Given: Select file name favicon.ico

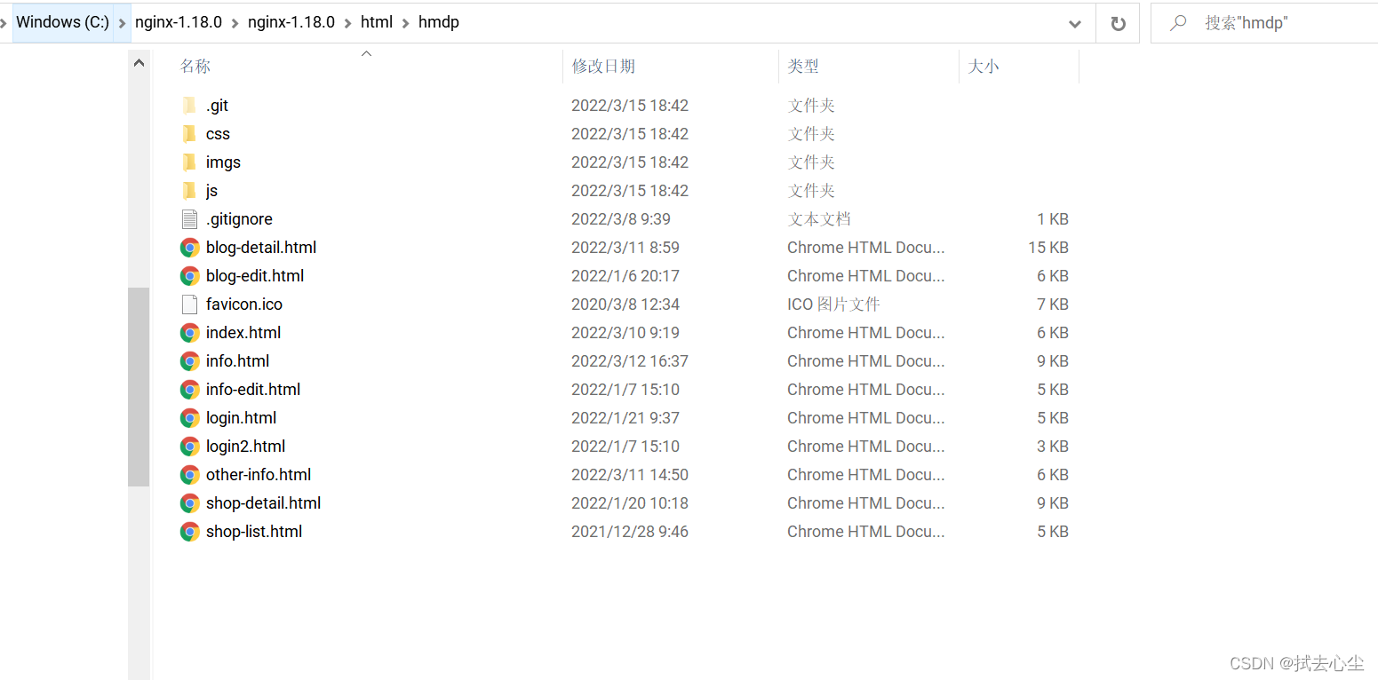Looking at the screenshot, I should (244, 304).
